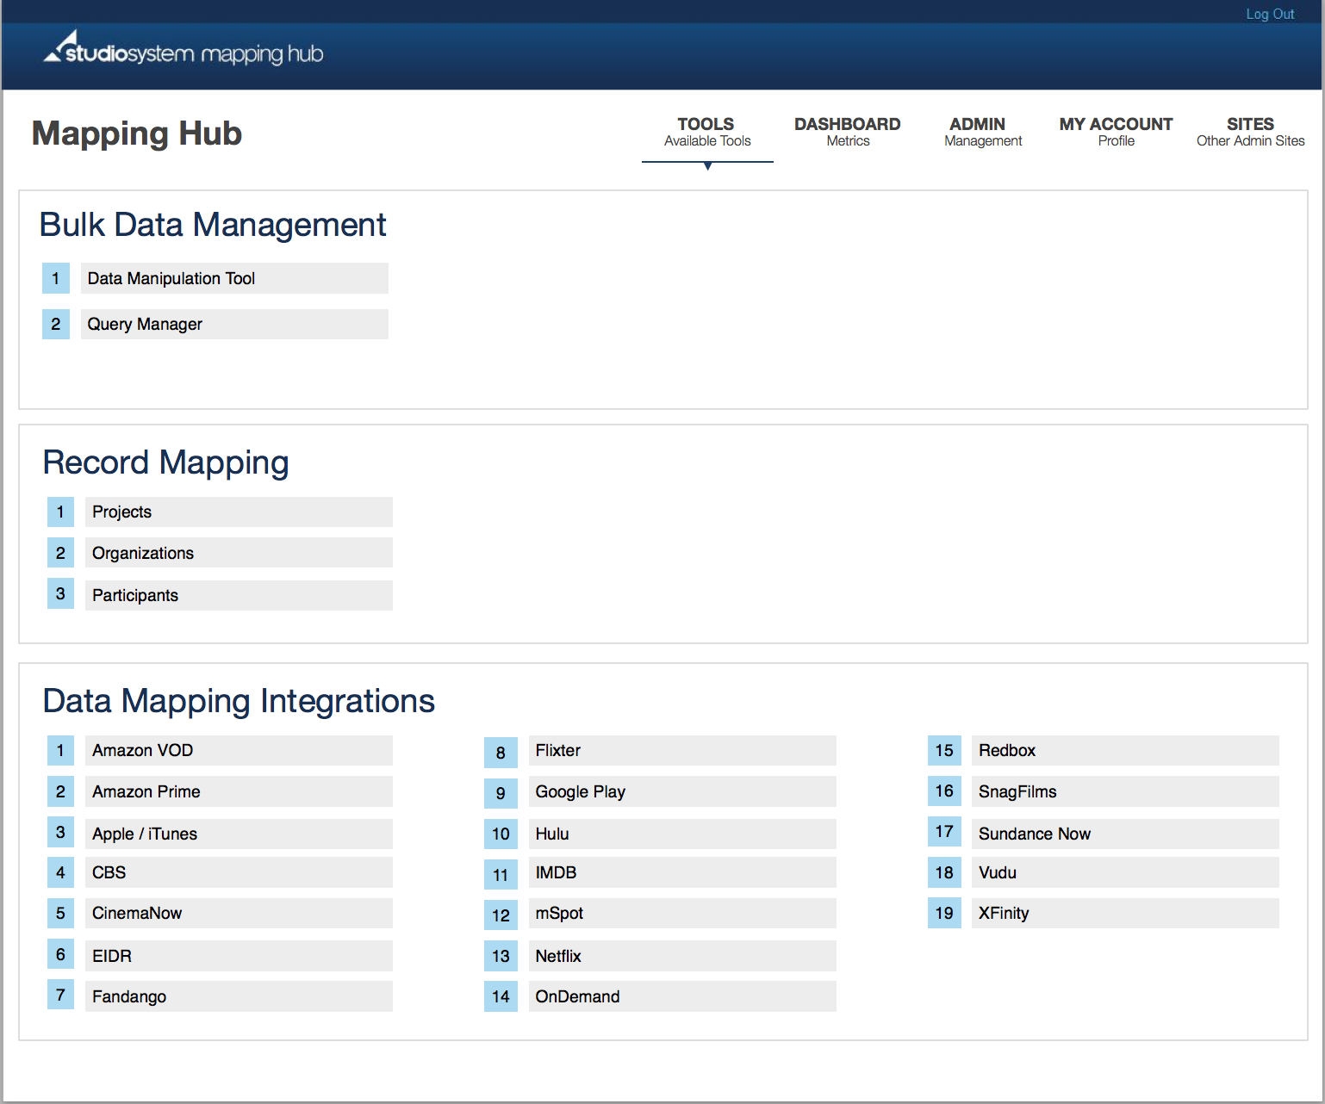This screenshot has height=1104, width=1325.
Task: Click number badge 1 beside Projects
Action: [60, 512]
